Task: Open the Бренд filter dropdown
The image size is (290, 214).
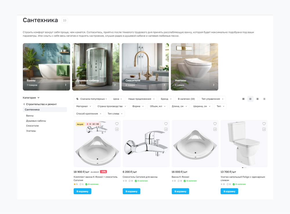Action: pyautogui.click(x=166, y=99)
